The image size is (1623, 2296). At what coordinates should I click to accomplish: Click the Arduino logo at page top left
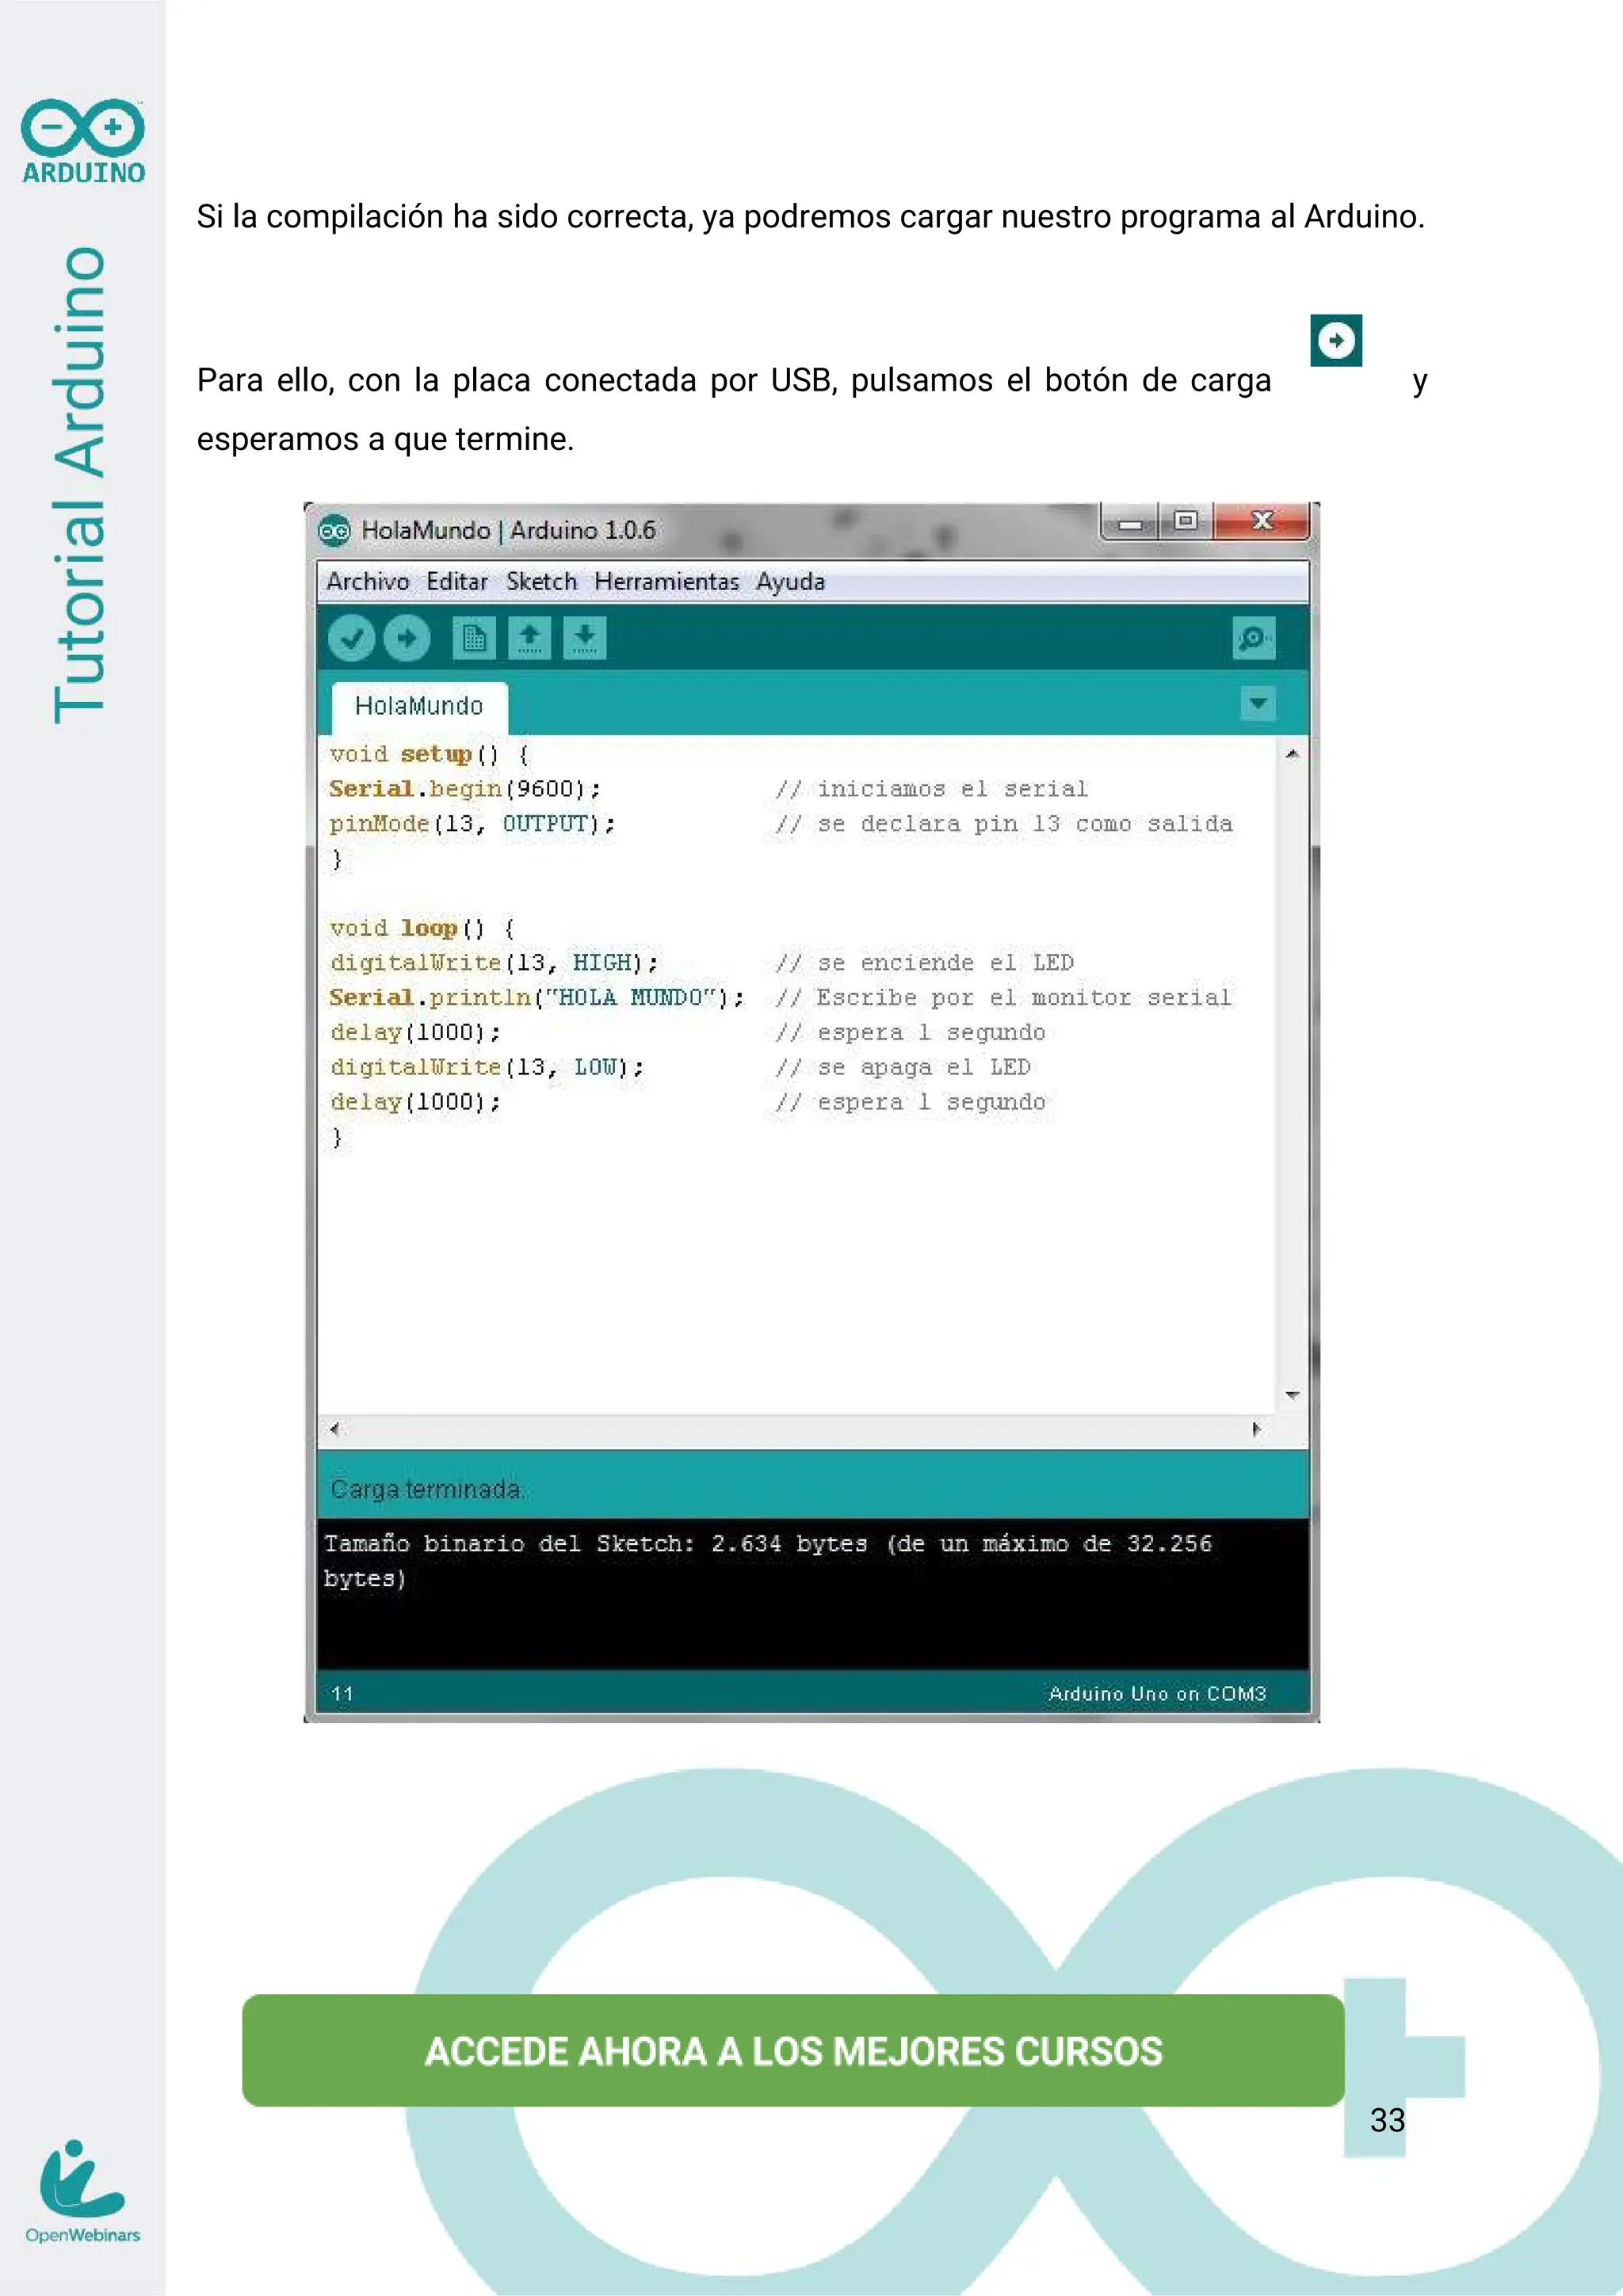pyautogui.click(x=83, y=141)
